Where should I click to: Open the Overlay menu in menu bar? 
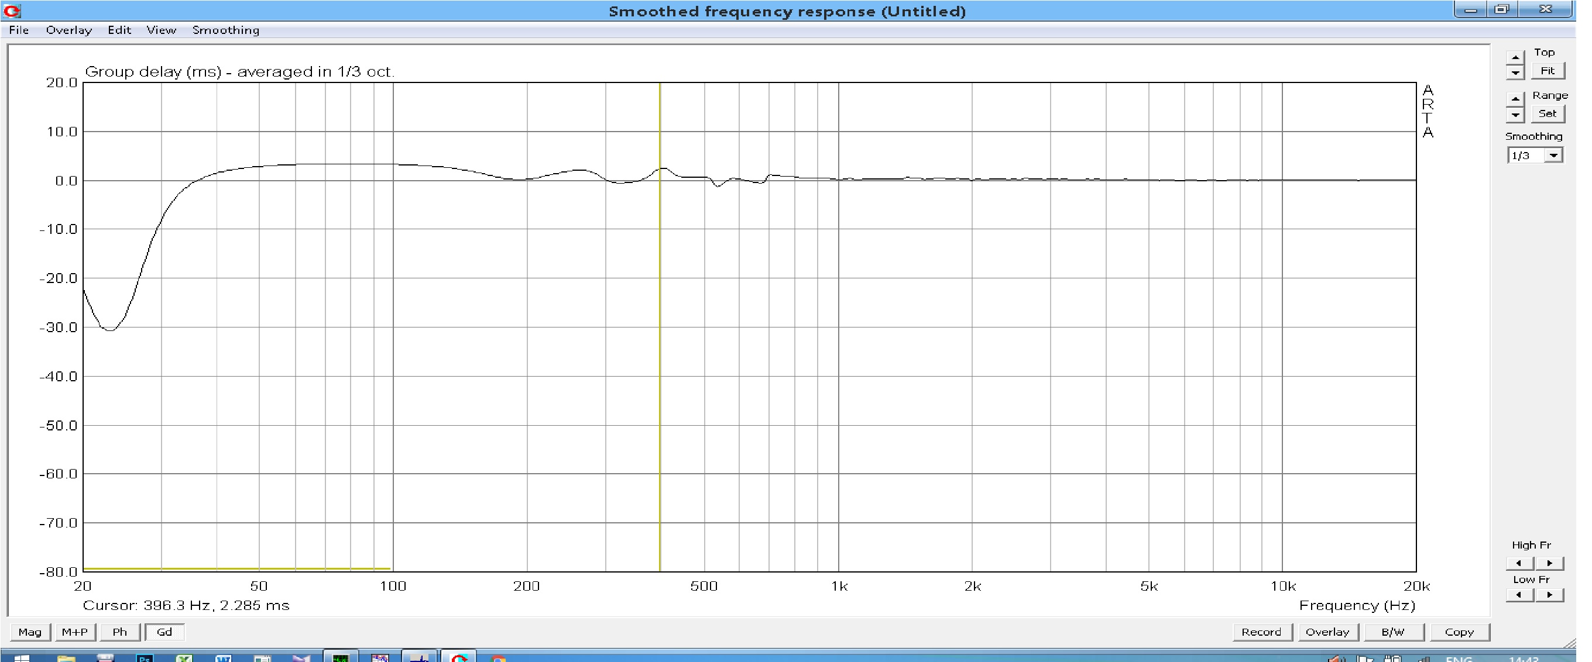[68, 30]
